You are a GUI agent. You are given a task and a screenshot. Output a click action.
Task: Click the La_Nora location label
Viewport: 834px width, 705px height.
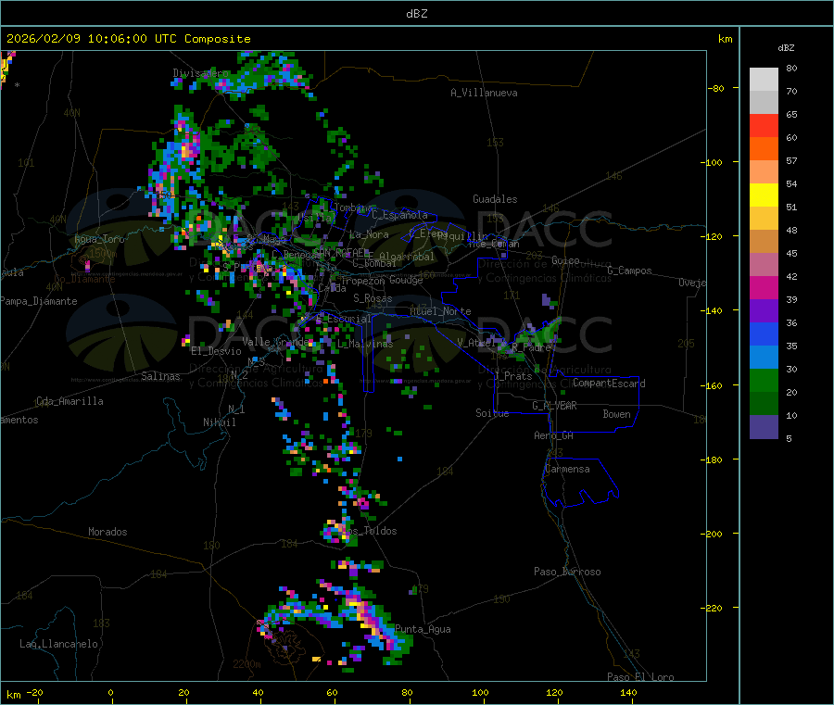click(369, 234)
